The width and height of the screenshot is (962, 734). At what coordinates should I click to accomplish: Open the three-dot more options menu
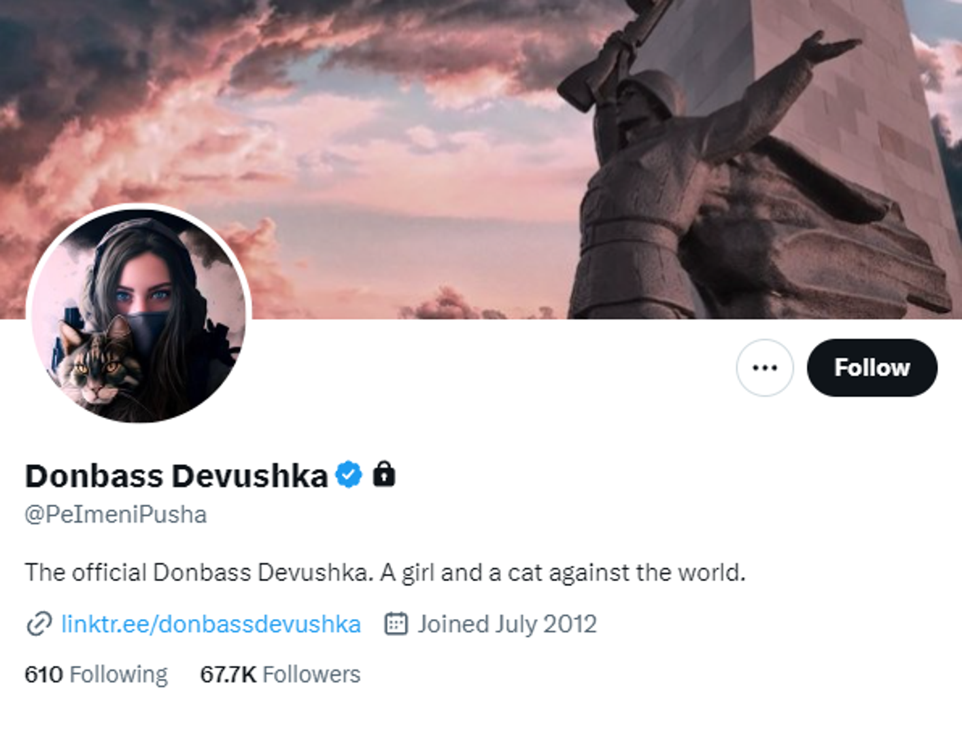point(764,368)
